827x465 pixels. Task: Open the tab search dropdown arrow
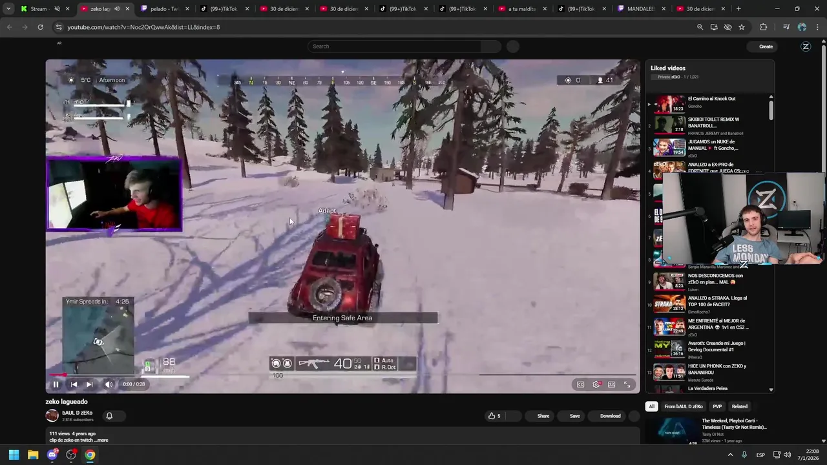pyautogui.click(x=8, y=9)
